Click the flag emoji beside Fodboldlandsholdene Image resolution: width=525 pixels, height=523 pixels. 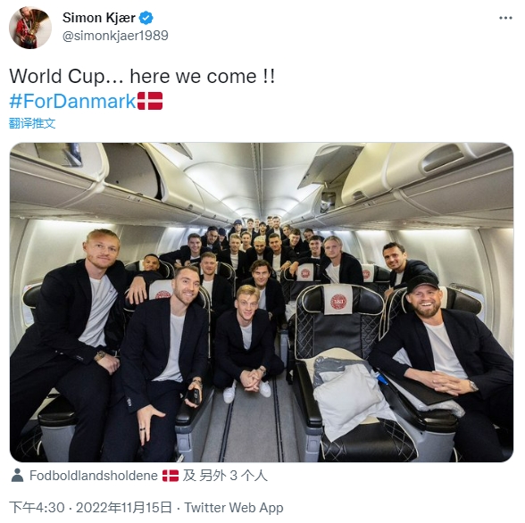tap(170, 476)
